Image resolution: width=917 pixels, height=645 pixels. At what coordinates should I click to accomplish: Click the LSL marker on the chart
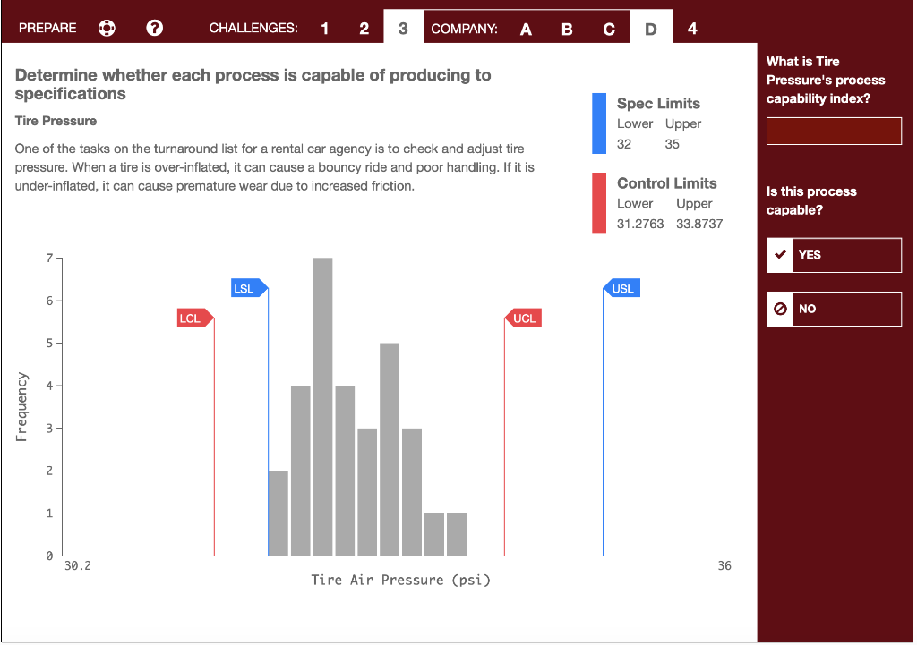(x=250, y=288)
